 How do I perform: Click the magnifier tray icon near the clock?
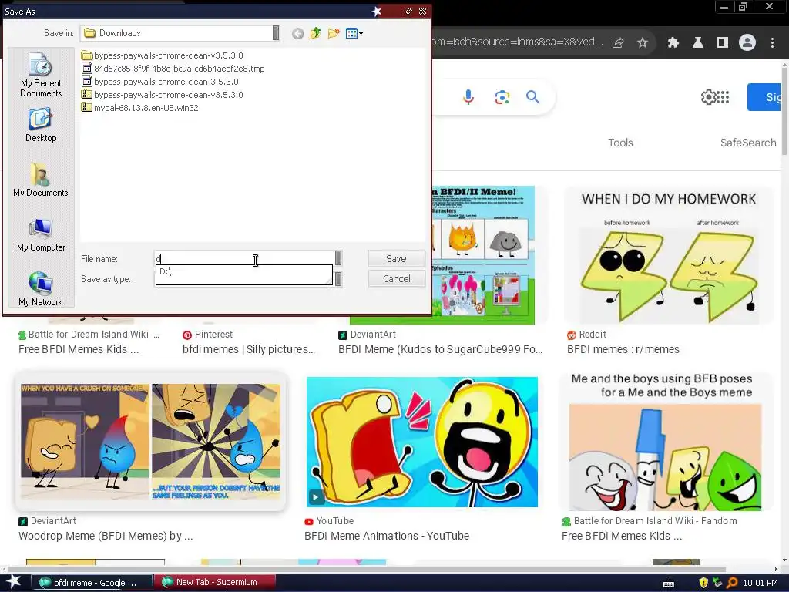(x=732, y=583)
